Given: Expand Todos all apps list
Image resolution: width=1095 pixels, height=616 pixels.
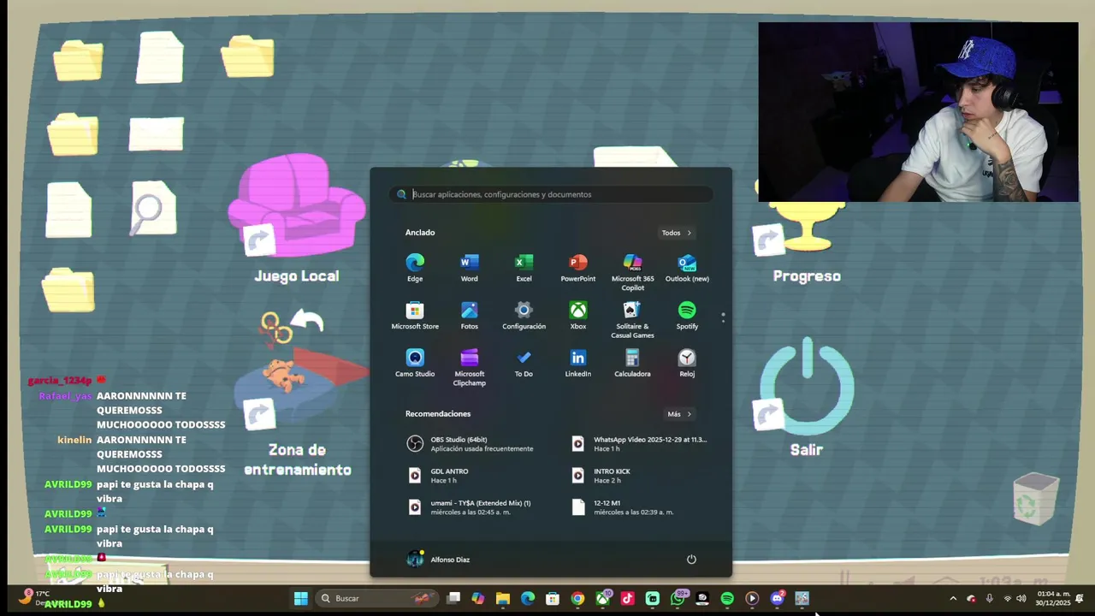Looking at the screenshot, I should (676, 233).
